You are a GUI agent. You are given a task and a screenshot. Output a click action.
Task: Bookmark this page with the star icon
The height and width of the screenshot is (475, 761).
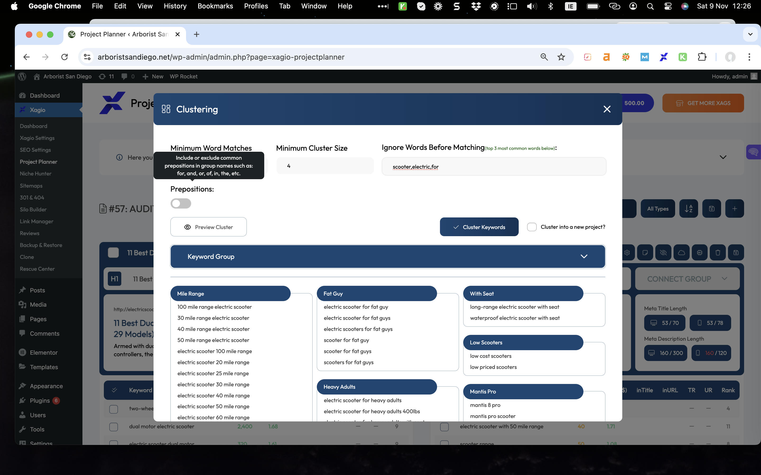[x=561, y=57]
